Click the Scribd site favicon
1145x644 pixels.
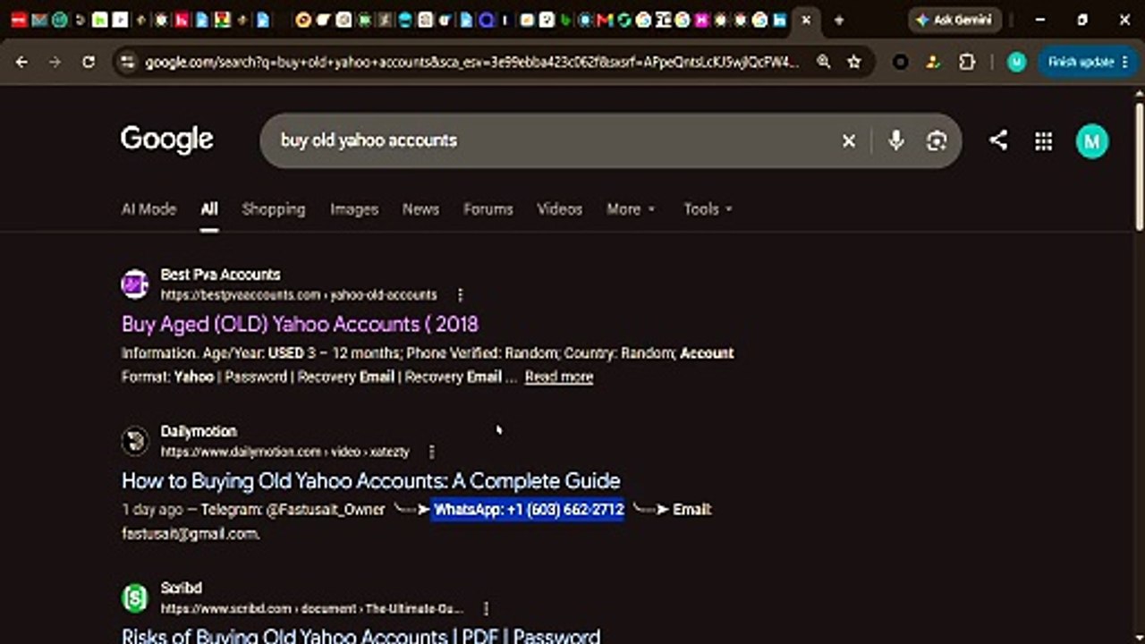coord(135,598)
